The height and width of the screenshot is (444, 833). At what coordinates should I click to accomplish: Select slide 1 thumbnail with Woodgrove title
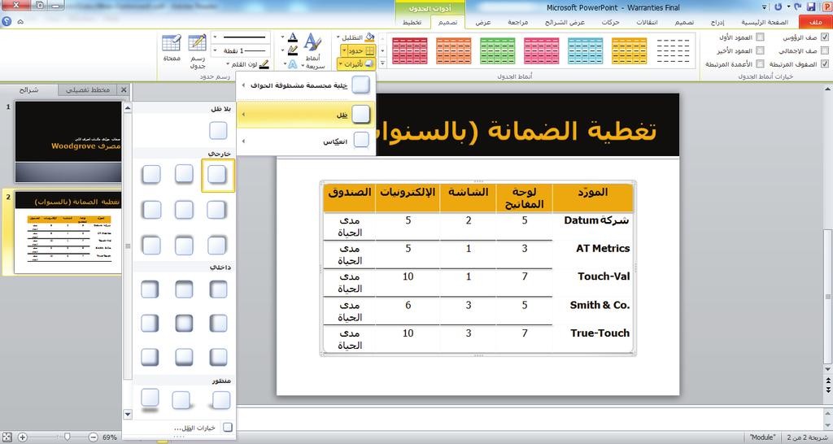click(68, 141)
